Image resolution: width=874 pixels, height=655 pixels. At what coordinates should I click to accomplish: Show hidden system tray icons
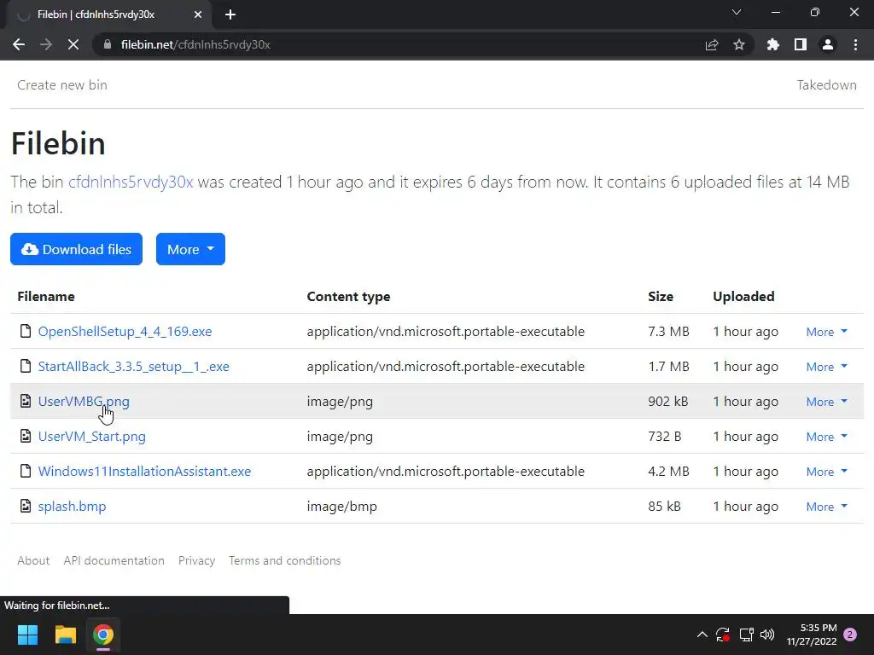tap(702, 635)
